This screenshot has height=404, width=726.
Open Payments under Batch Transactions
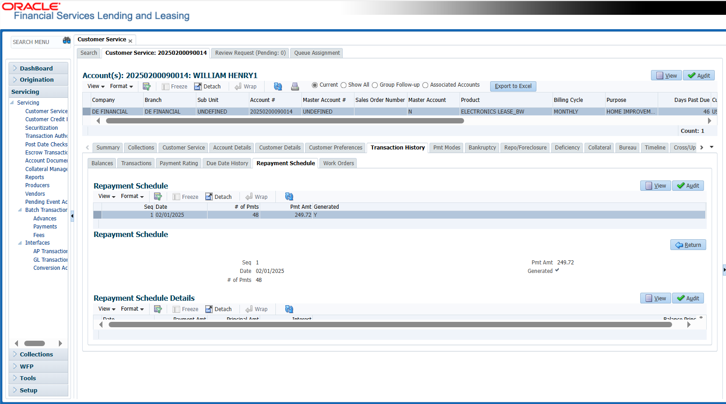click(45, 227)
